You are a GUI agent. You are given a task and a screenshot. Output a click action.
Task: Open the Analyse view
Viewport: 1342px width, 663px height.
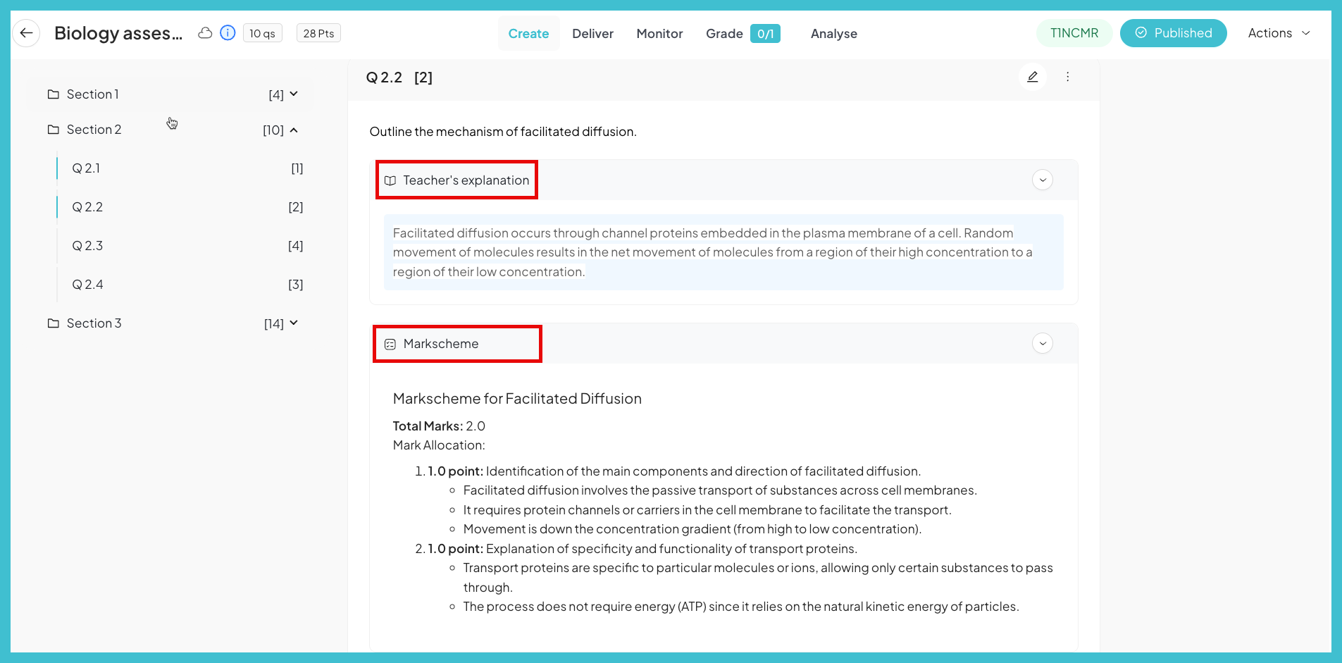(833, 33)
